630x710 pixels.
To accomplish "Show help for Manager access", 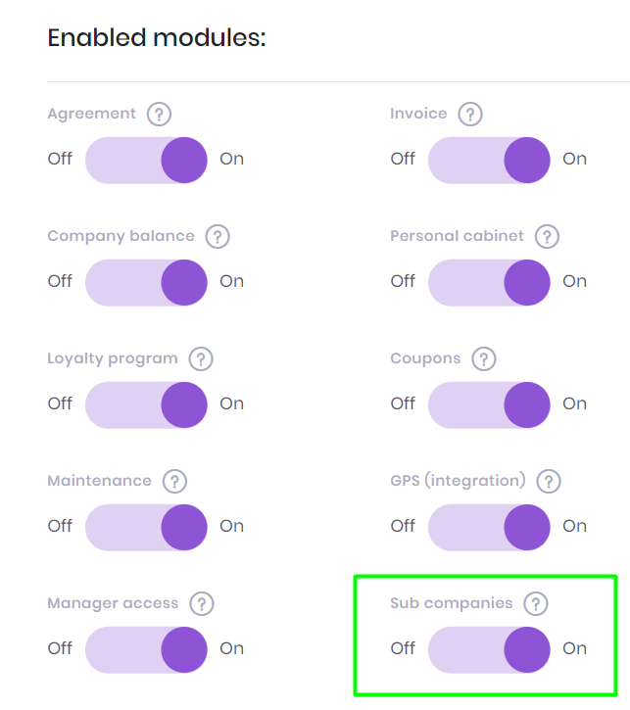I will point(202,603).
